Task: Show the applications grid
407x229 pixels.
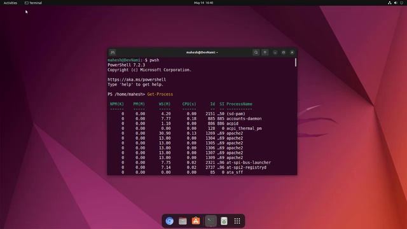Action: [237, 221]
